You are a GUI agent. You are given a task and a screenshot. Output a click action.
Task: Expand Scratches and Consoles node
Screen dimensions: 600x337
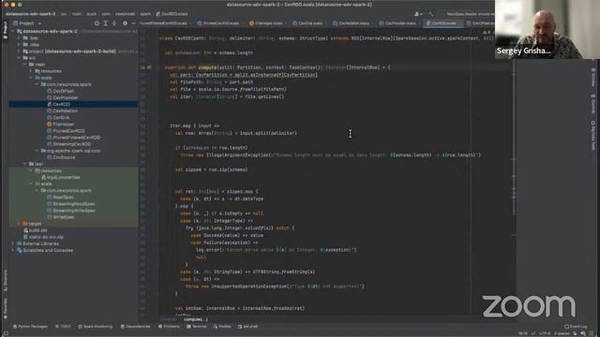click(12, 250)
